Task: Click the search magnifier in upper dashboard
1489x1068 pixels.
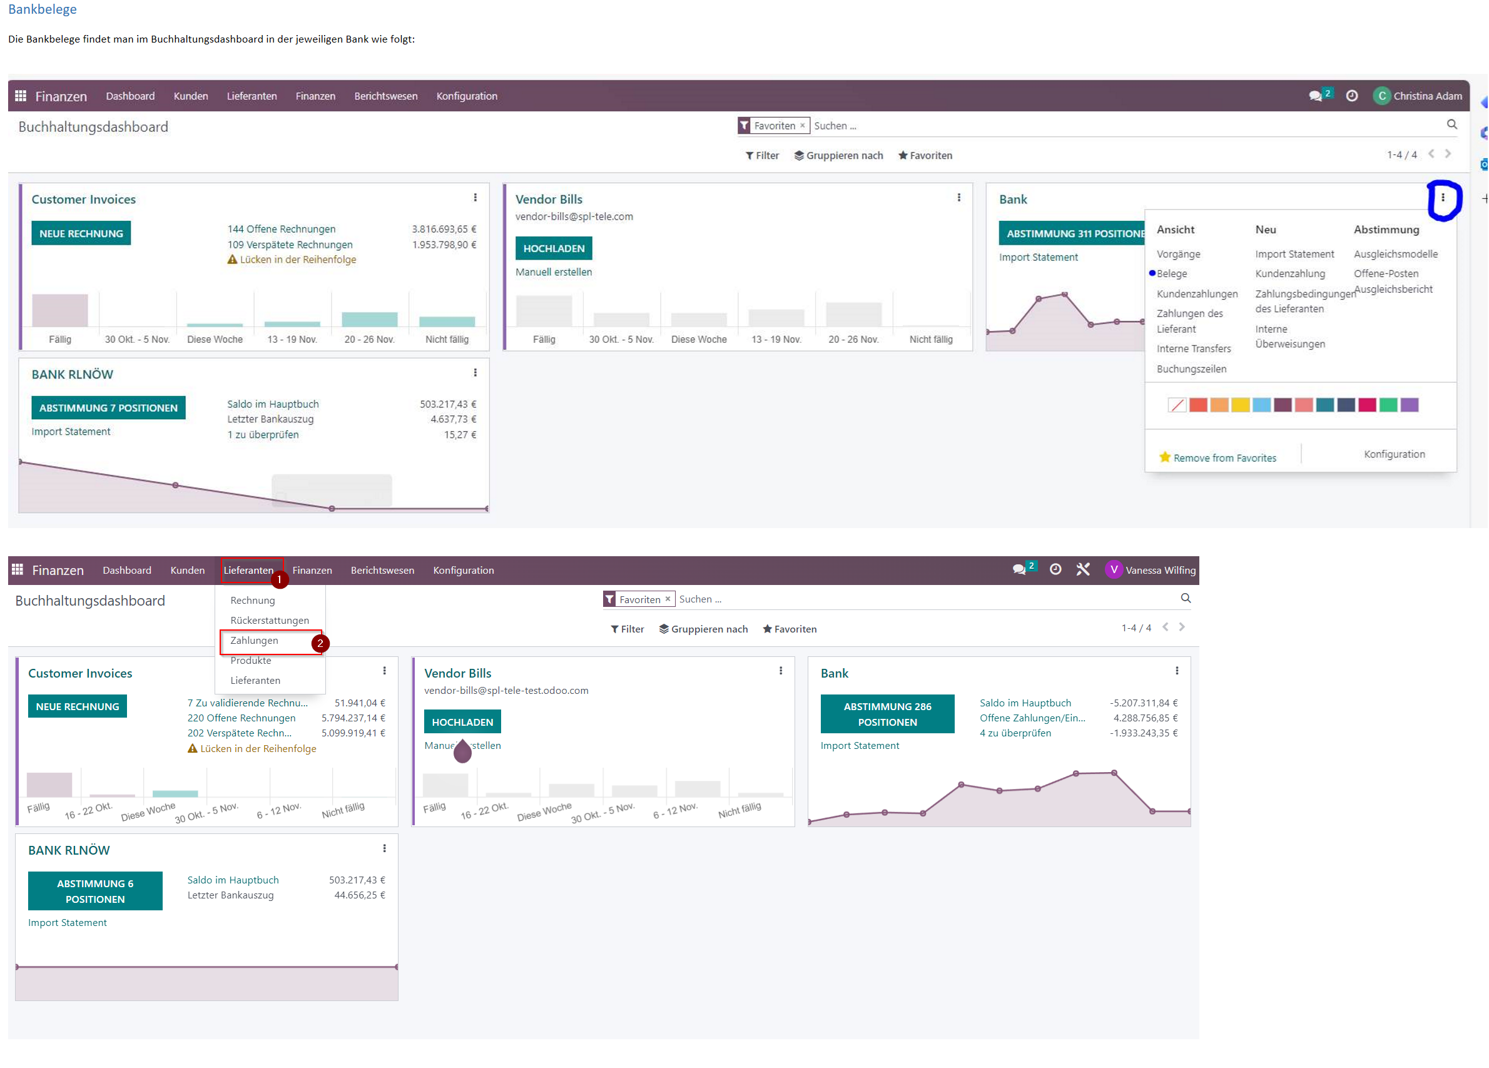Action: pyautogui.click(x=1451, y=125)
